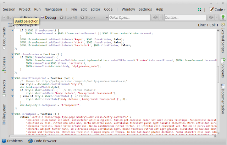The width and height of the screenshot is (227, 145).
Task: Open the Editor menu
Action: point(95,10)
